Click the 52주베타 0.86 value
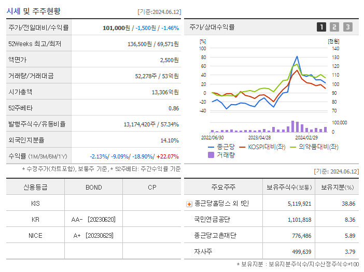 174,108
